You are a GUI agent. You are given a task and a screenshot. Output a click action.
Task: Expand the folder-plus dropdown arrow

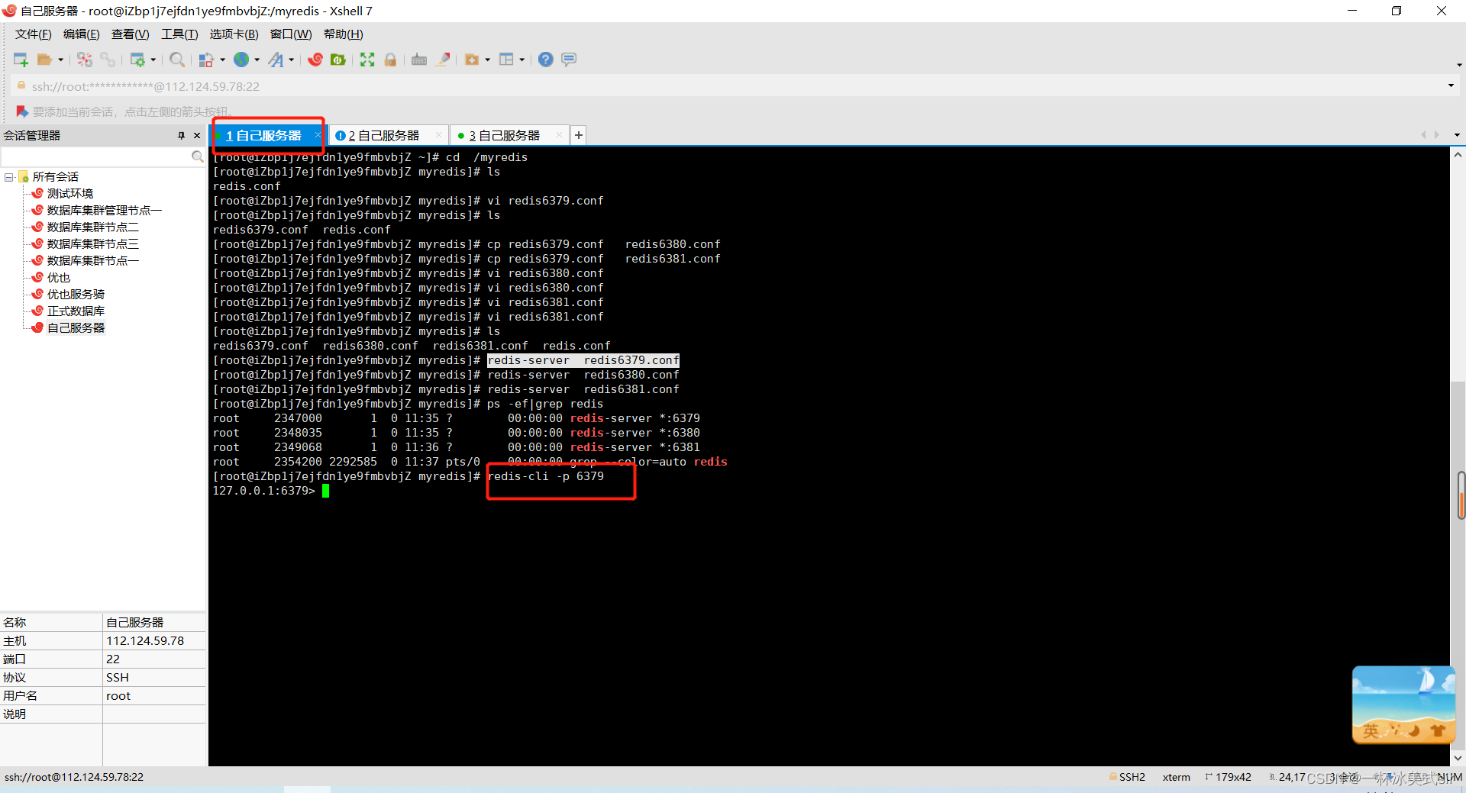coord(487,60)
